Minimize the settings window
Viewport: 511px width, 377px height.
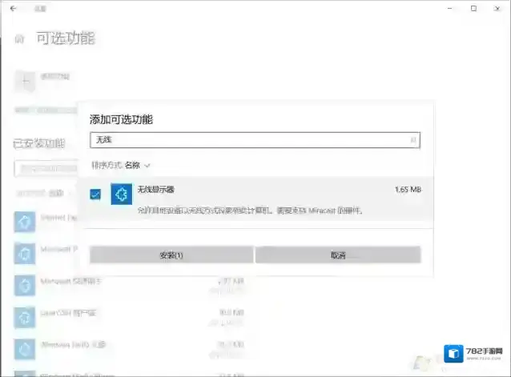(450, 9)
